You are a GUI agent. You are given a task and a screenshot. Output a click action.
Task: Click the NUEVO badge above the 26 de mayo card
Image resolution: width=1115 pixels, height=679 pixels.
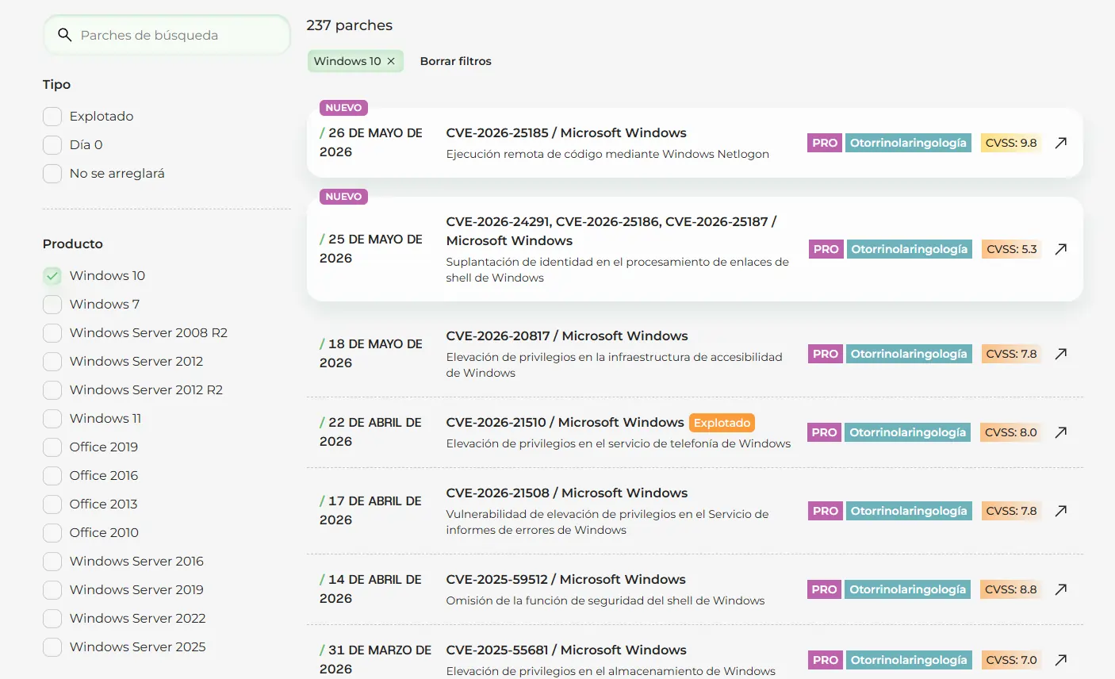click(343, 108)
